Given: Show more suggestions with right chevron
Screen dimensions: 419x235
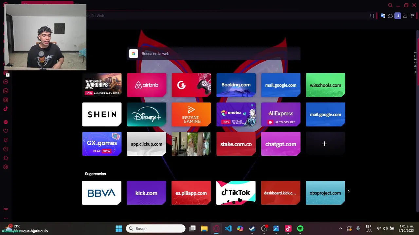Looking at the screenshot, I should click(x=349, y=191).
